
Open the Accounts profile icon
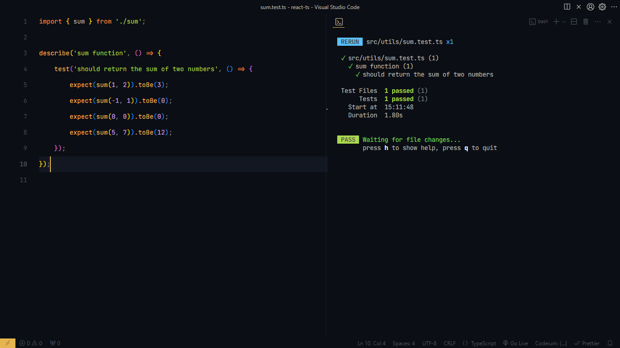590,7
